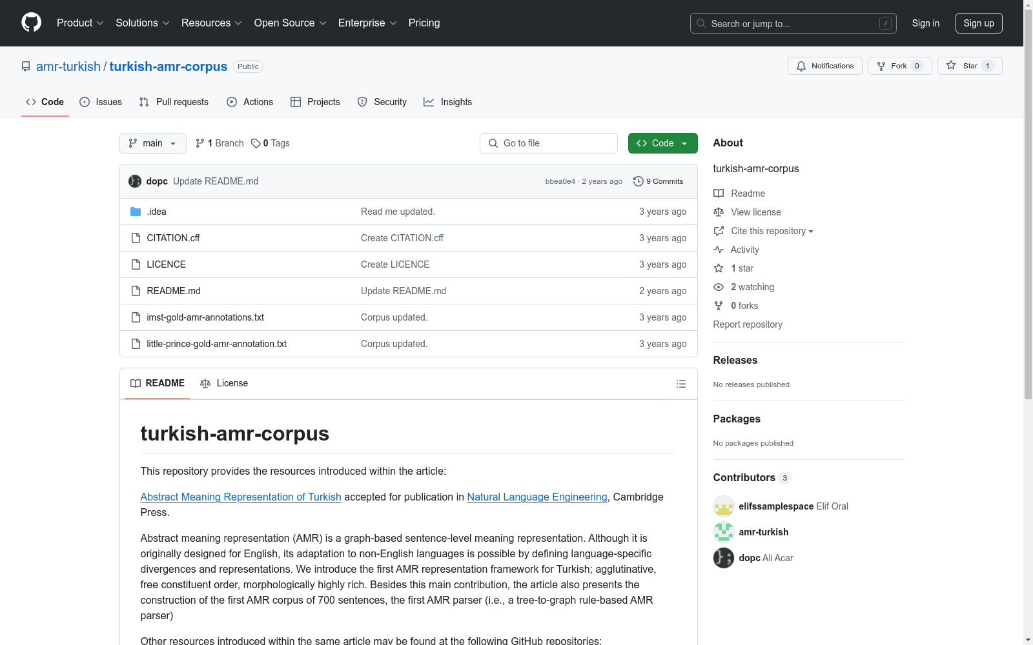The image size is (1033, 645).
Task: Click the folder icon for .idea
Action: tap(136, 212)
